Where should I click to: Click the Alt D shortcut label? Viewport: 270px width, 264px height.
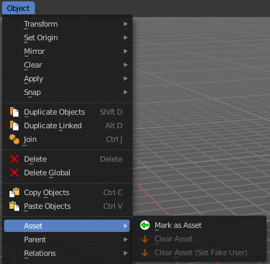tap(114, 126)
